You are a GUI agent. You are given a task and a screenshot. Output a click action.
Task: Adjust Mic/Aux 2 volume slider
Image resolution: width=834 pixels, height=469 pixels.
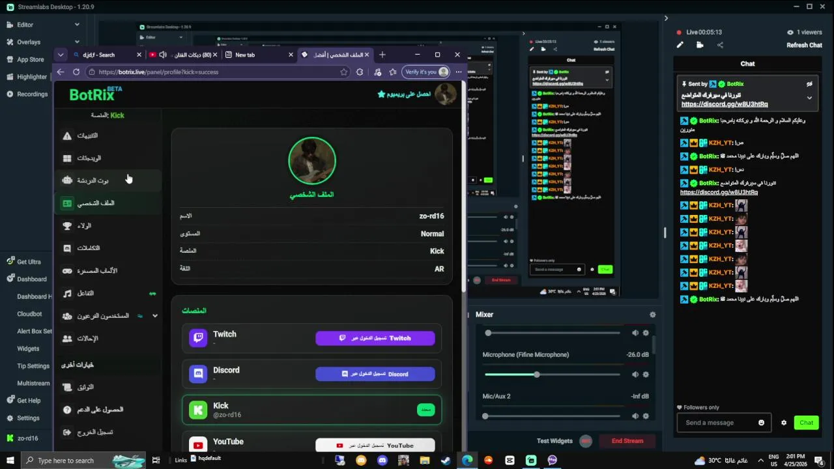553,416
